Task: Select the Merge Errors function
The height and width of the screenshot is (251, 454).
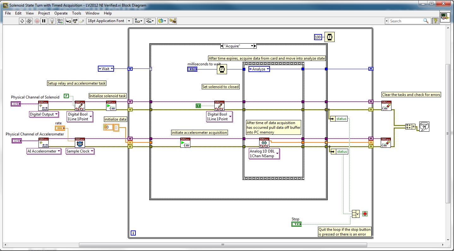Action: click(x=410, y=127)
